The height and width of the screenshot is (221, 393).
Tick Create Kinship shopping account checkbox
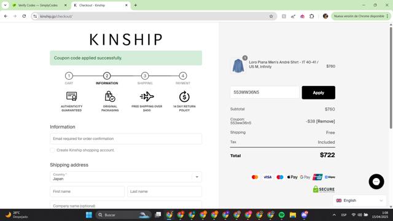pyautogui.click(x=52, y=150)
